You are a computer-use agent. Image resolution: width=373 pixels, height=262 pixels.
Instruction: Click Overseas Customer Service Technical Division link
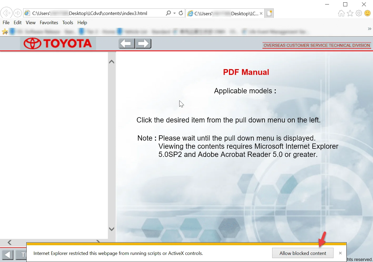click(x=317, y=45)
